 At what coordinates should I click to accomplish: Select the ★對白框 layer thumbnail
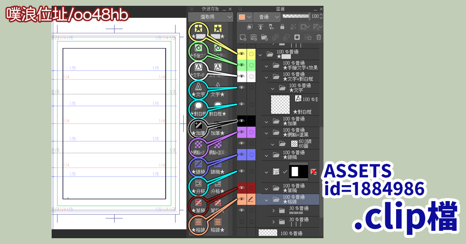pos(280,105)
